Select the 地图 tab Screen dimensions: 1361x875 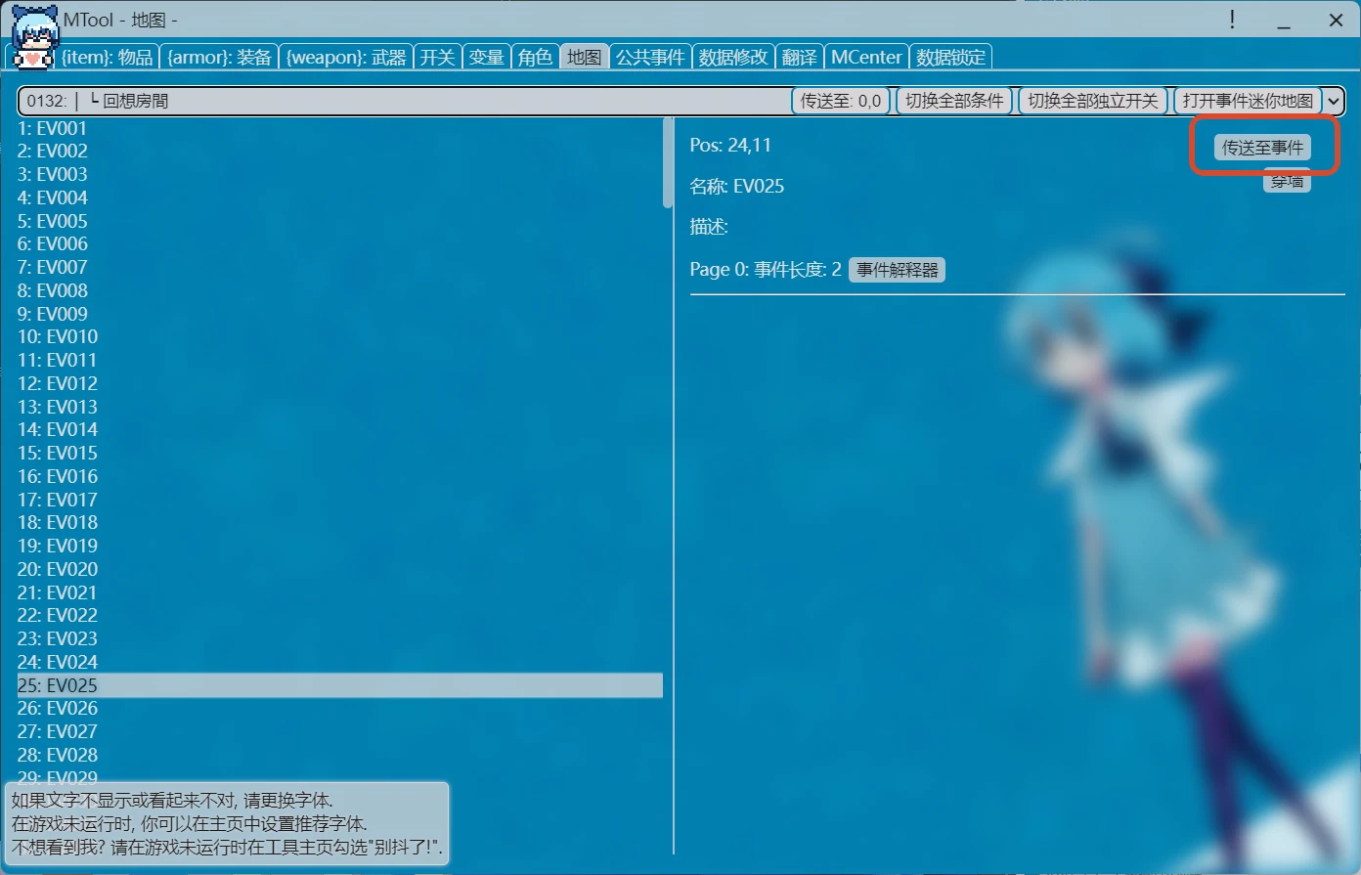pyautogui.click(x=585, y=58)
